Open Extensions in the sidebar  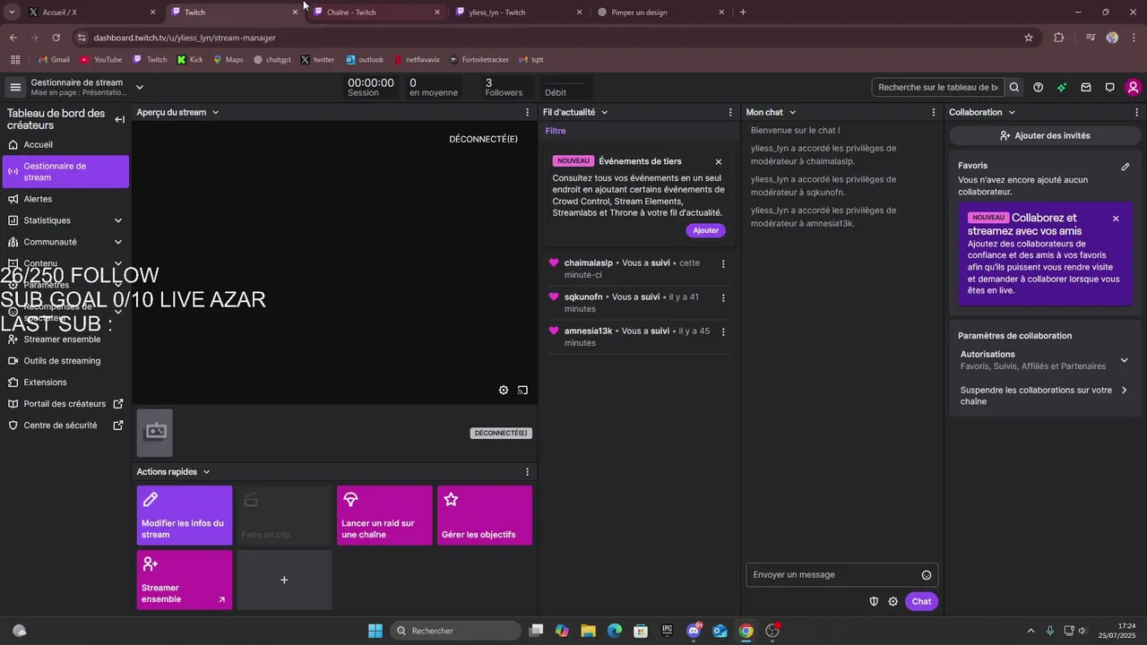65,383
